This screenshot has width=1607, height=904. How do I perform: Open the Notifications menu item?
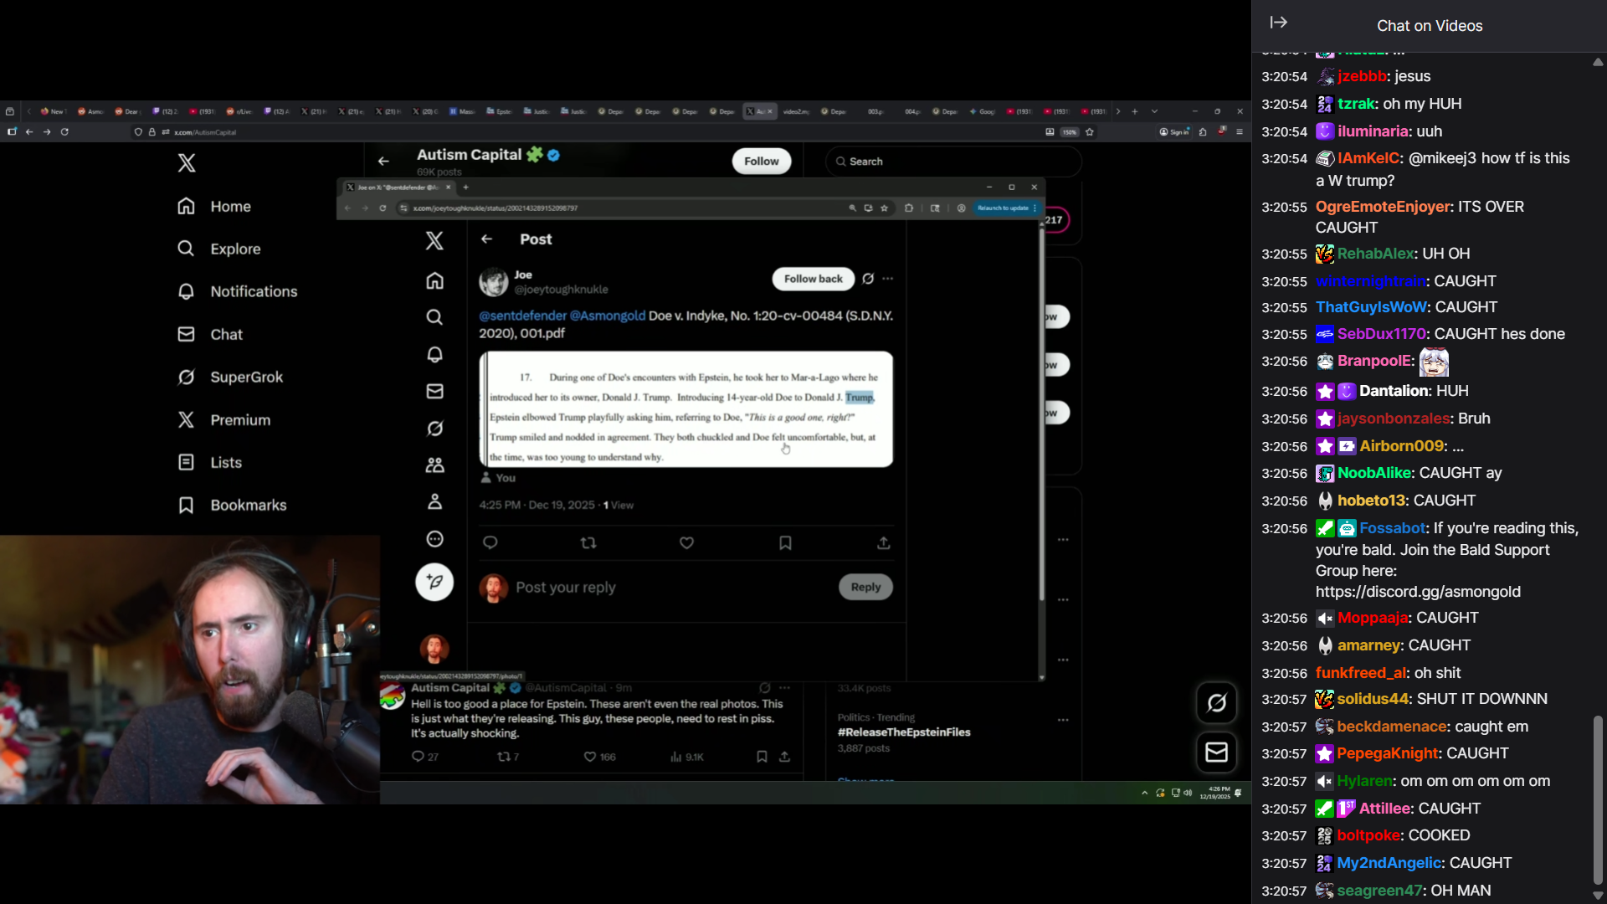coord(254,291)
